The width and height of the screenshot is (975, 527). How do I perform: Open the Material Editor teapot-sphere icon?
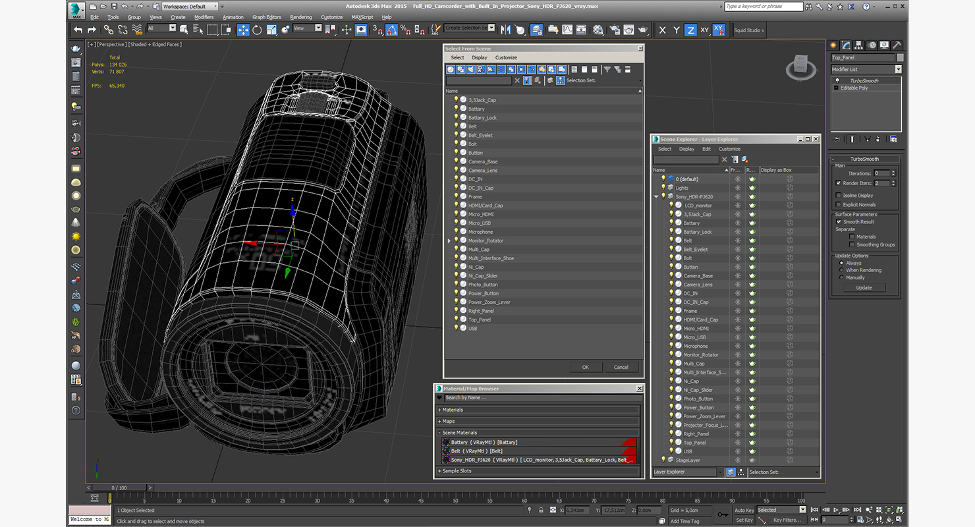[x=598, y=30]
